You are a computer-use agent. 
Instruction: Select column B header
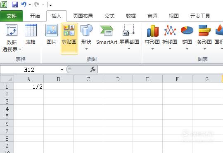tap(59, 79)
